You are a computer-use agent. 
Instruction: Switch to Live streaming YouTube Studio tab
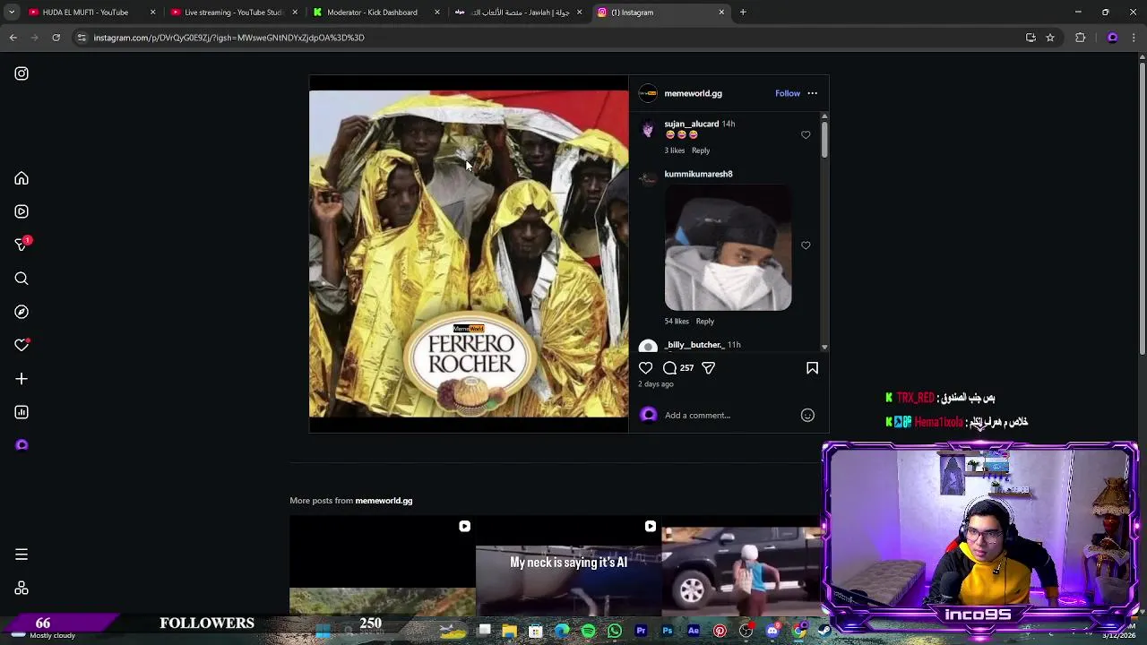pyautogui.click(x=233, y=13)
